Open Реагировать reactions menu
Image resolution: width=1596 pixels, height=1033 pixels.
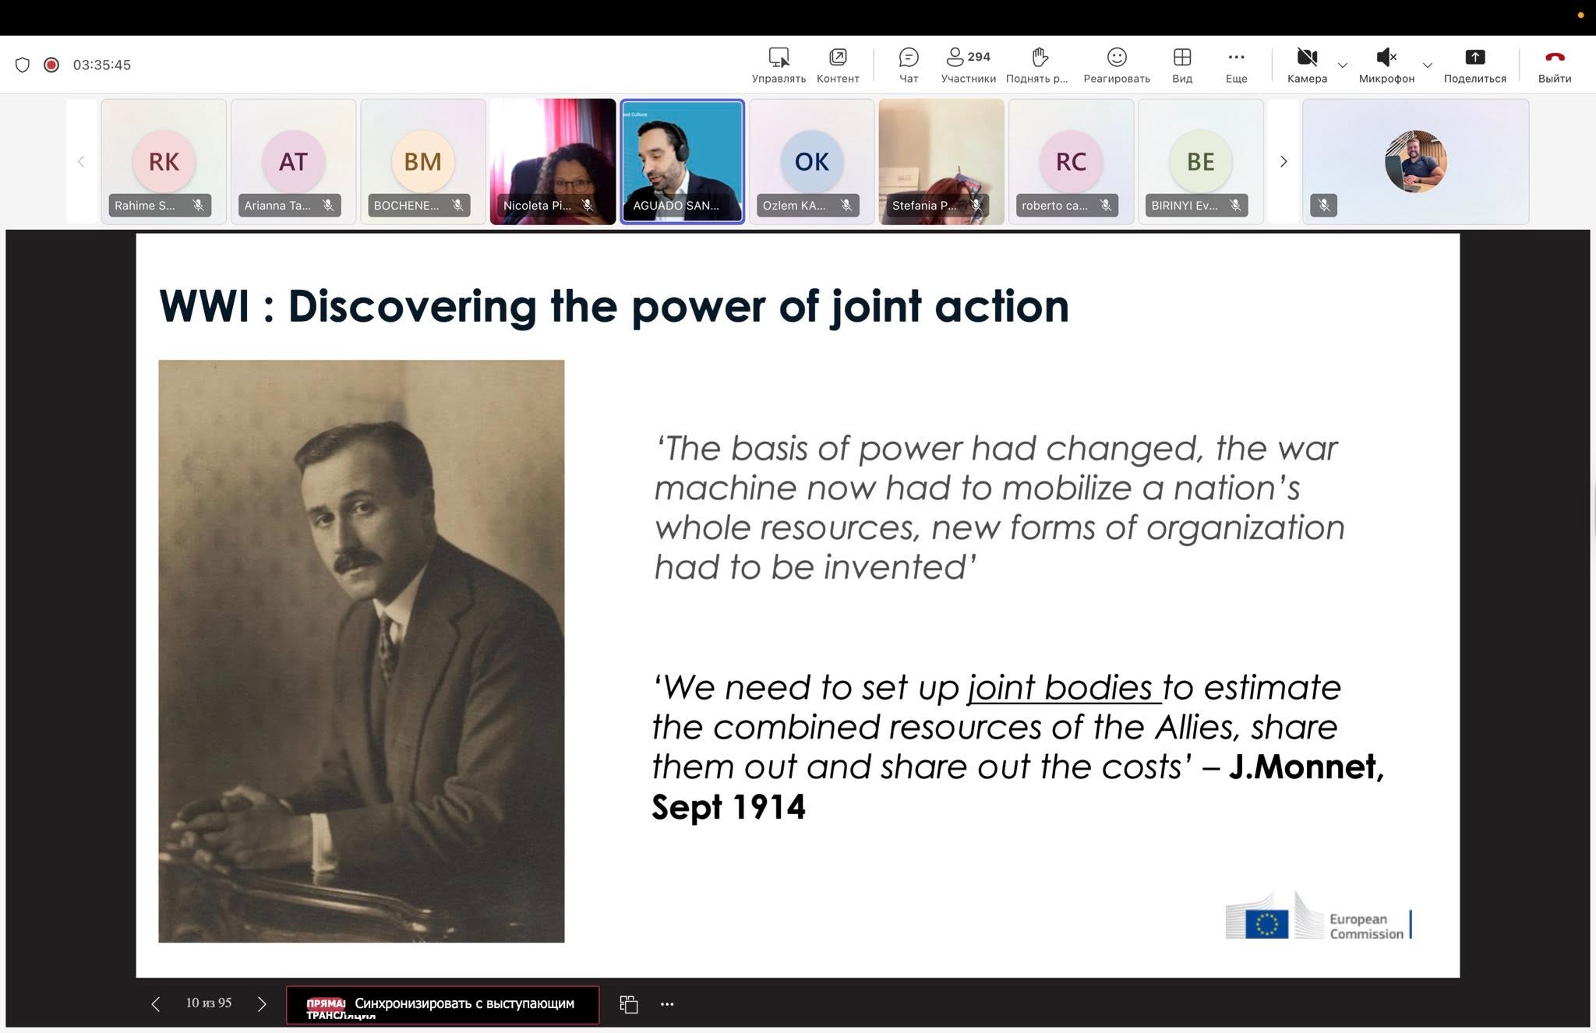[1117, 65]
